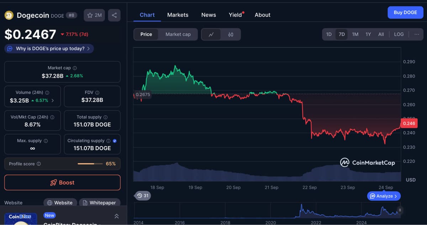Click the blue verified badge beside Circulating supply
This screenshot has width=427, height=225.
(115, 141)
